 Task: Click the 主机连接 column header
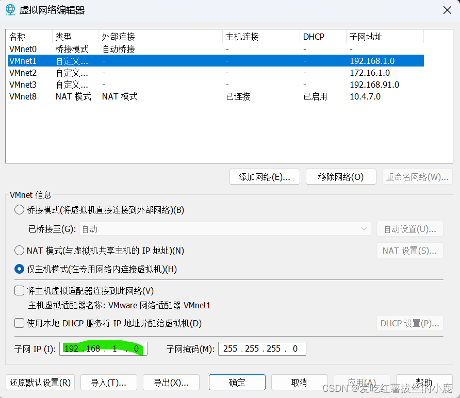261,37
